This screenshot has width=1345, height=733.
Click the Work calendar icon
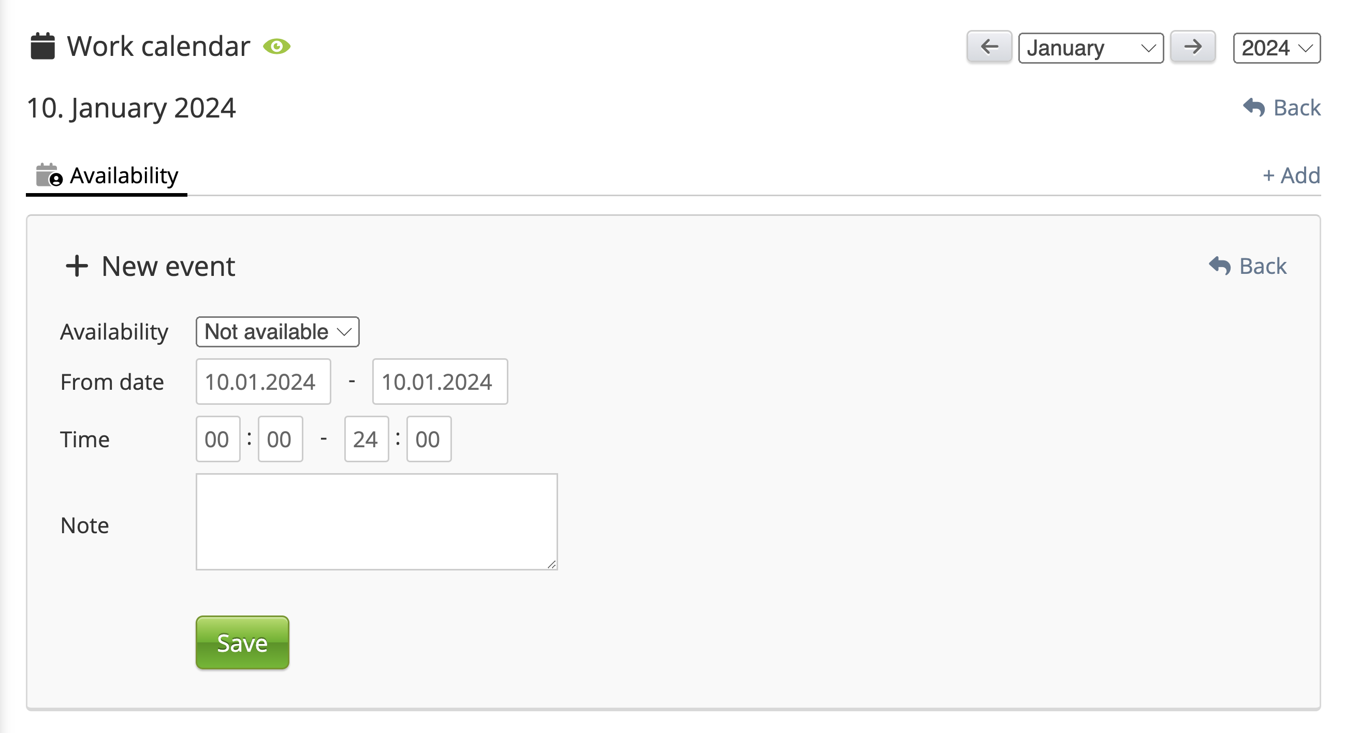(x=42, y=47)
